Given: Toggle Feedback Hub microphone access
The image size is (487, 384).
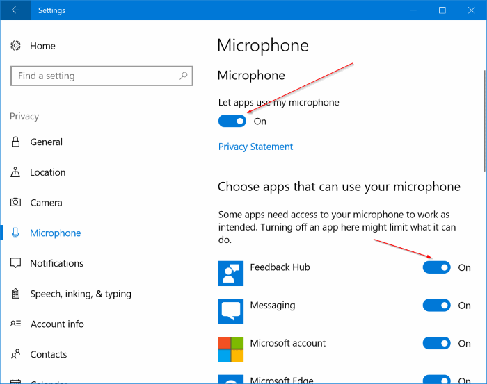Looking at the screenshot, I should 436,267.
